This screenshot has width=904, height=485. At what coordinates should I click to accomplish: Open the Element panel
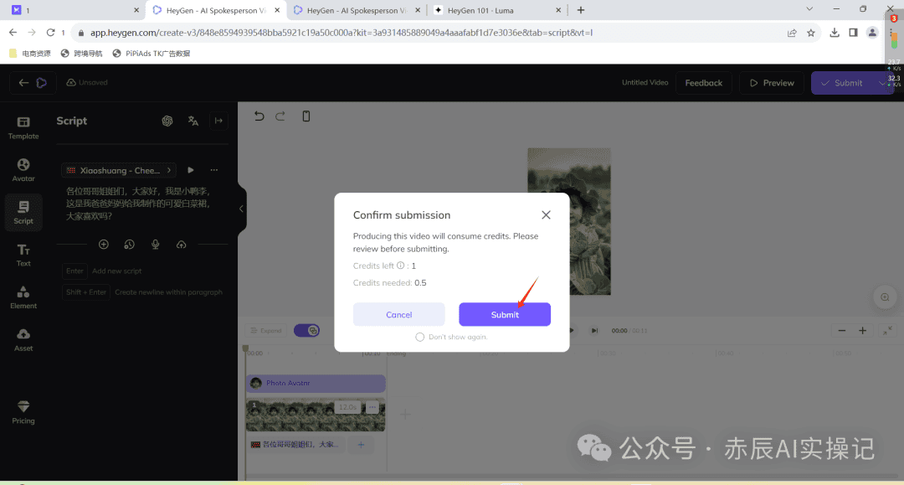point(23,295)
